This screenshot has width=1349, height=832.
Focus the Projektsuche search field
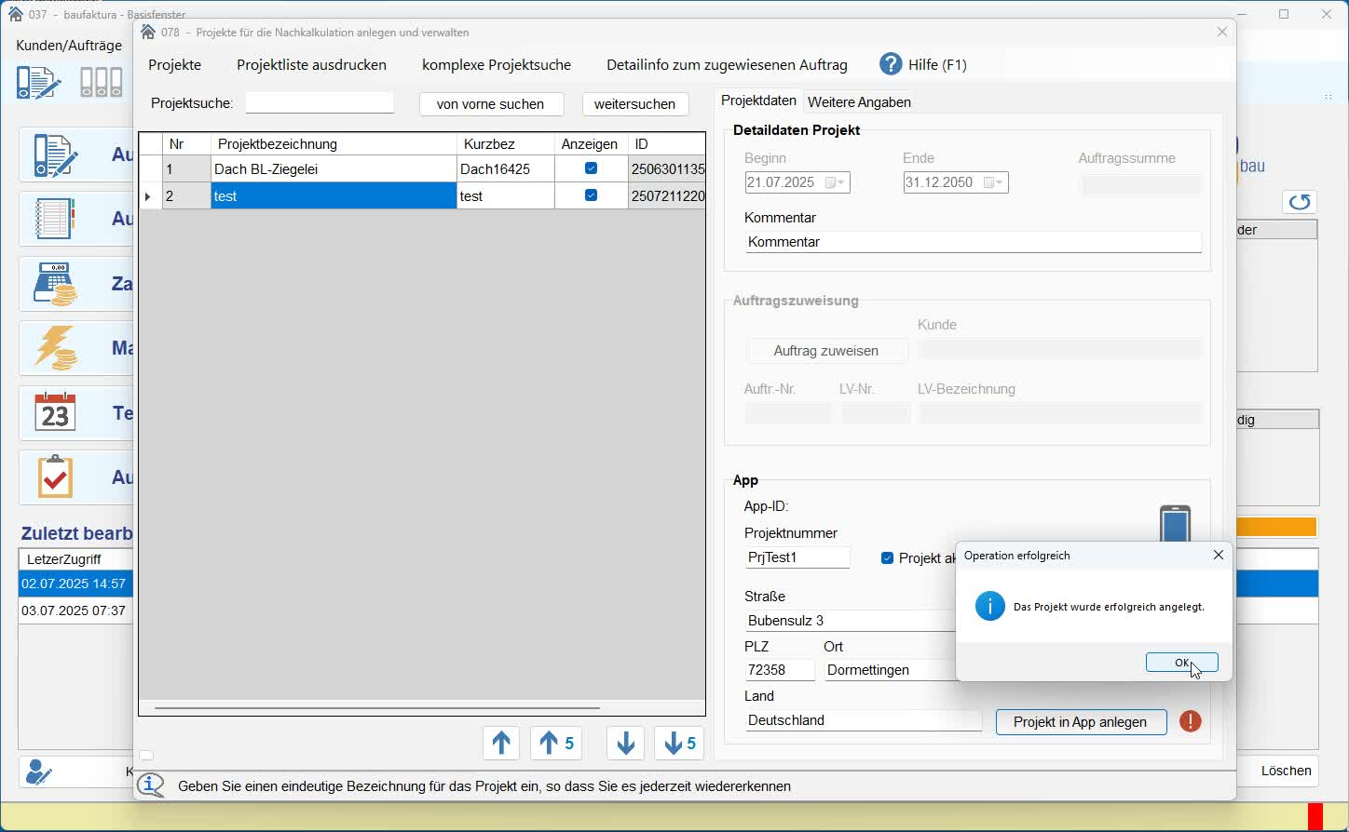[320, 103]
